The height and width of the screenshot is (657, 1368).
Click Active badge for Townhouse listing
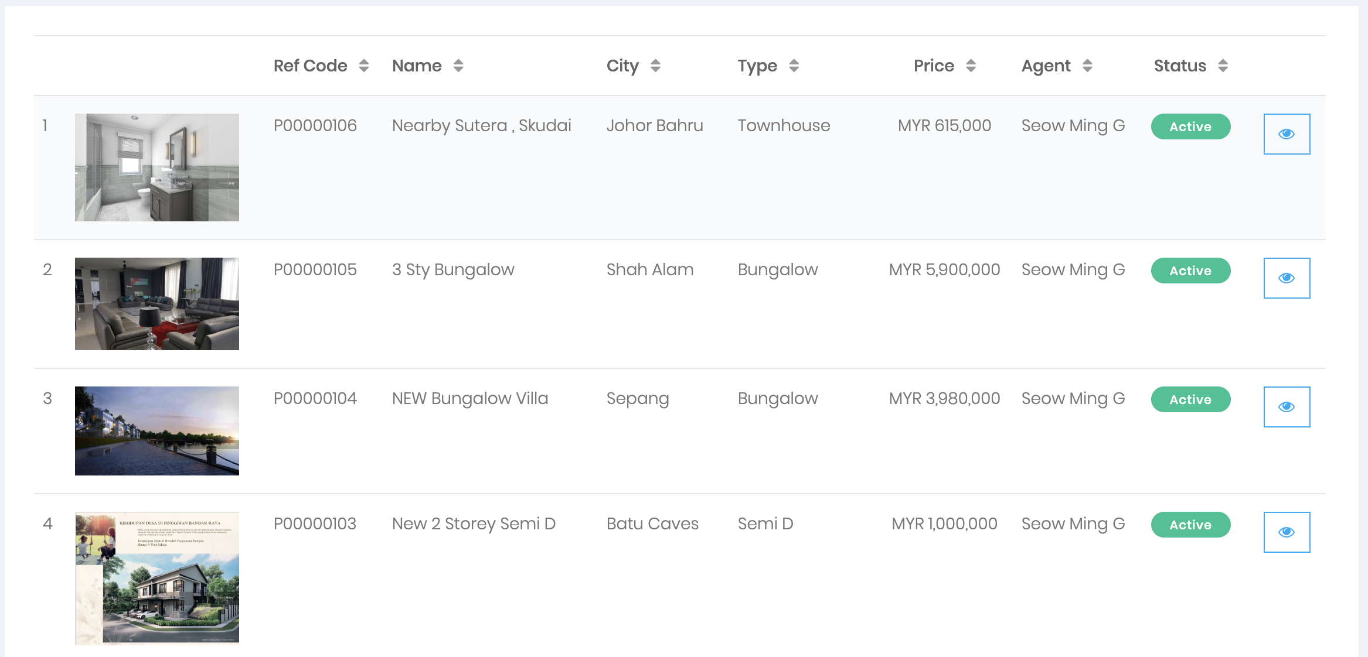click(x=1190, y=126)
